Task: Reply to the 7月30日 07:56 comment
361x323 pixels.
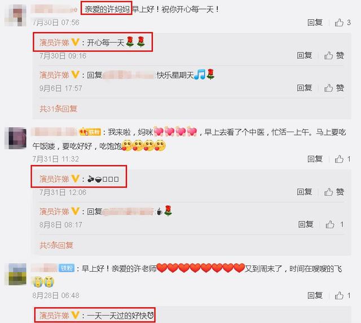Action: [315, 23]
